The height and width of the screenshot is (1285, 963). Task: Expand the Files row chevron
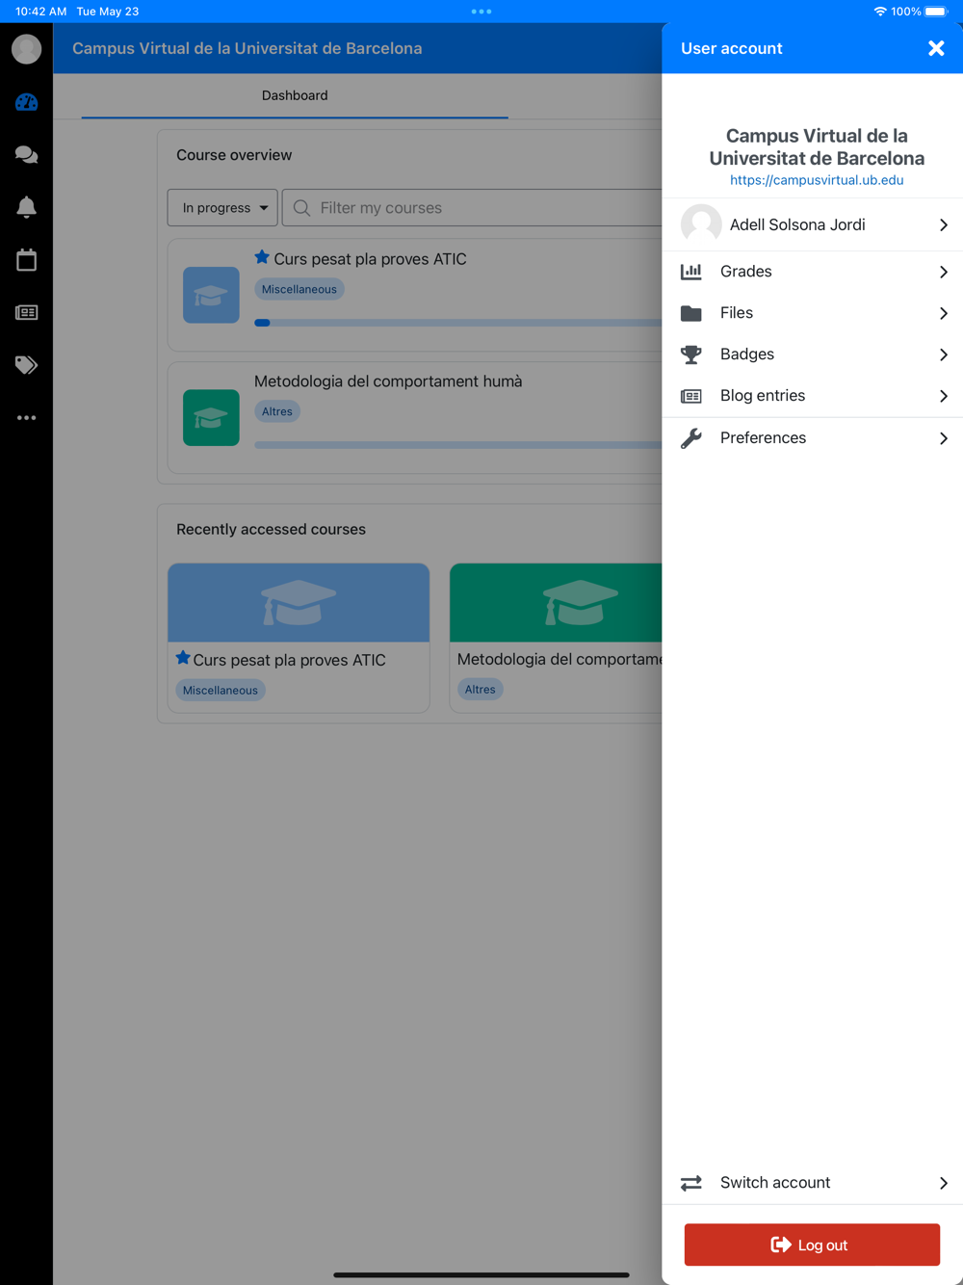(x=944, y=313)
